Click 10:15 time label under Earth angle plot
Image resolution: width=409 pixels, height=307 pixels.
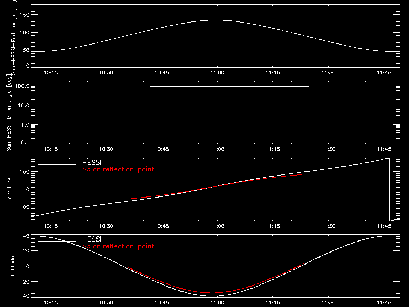point(51,73)
